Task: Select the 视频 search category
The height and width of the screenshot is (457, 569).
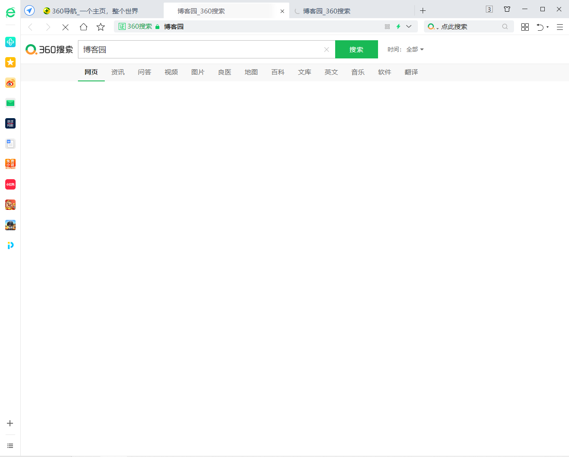Action: point(171,72)
